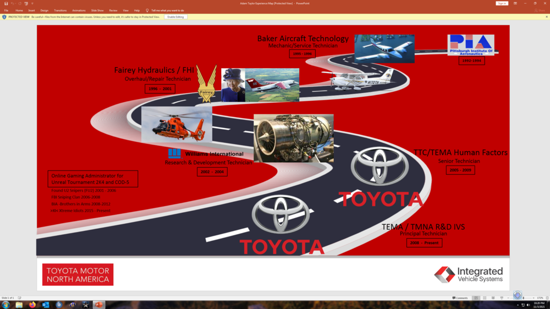Open Outlook from the taskbar
This screenshot has width=550, height=309.
coord(46,305)
